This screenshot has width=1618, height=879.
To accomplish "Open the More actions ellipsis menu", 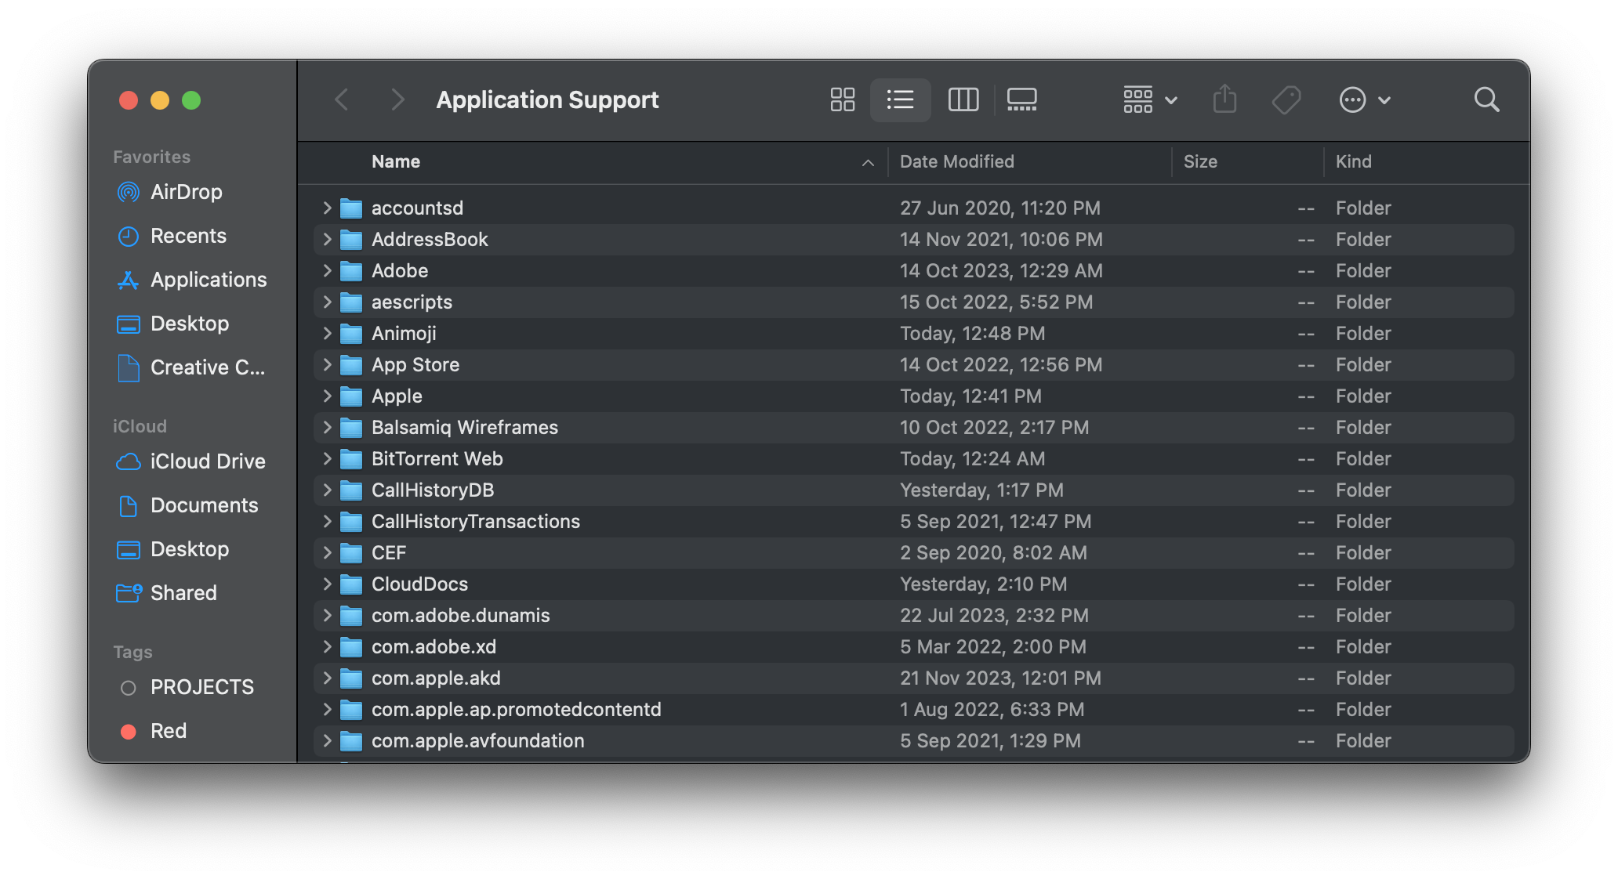I will click(1364, 99).
